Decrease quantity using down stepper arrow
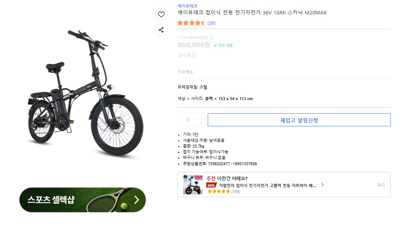404x226 pixels. (201, 123)
